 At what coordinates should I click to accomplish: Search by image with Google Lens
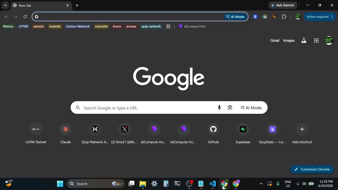tap(230, 108)
